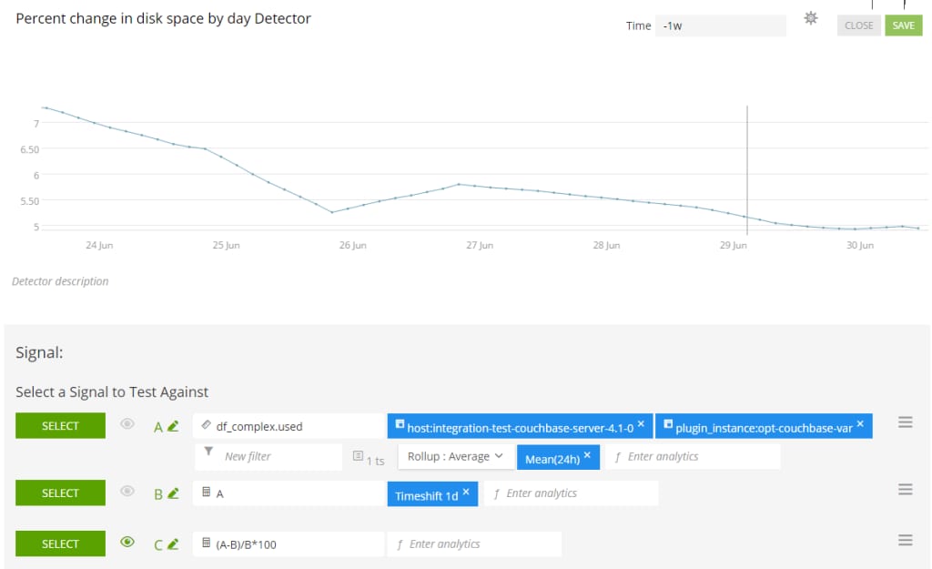Click the New filter field for signal A
The height and width of the screenshot is (569, 932).
270,457
